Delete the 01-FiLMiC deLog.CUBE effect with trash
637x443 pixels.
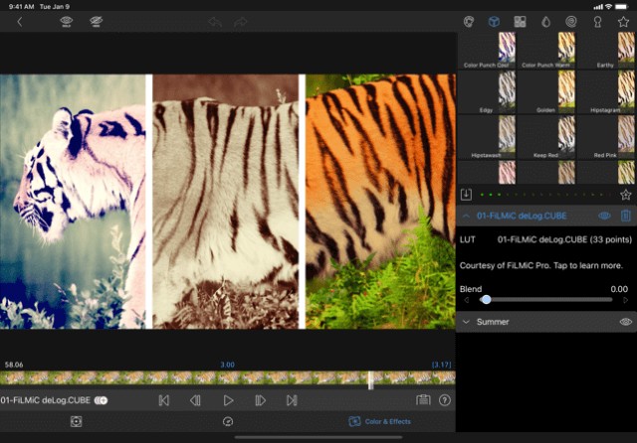626,216
